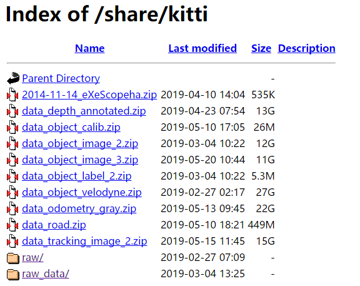Sort files by Last modified header

(x=202, y=48)
